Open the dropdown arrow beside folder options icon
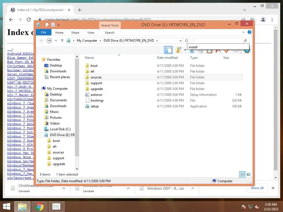Image resolution: width=283 pixels, height=212 pixels. pos(185,50)
